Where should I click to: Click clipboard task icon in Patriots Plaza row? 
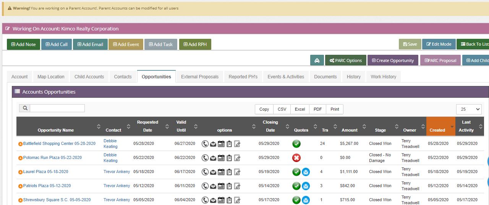pyautogui.click(x=229, y=186)
